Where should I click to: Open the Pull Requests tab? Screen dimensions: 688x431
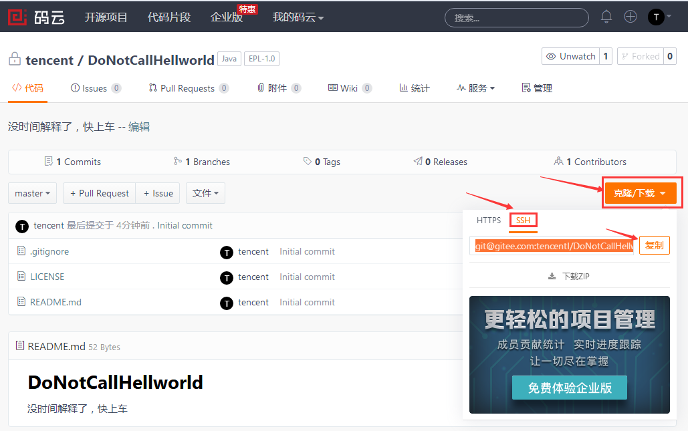189,88
